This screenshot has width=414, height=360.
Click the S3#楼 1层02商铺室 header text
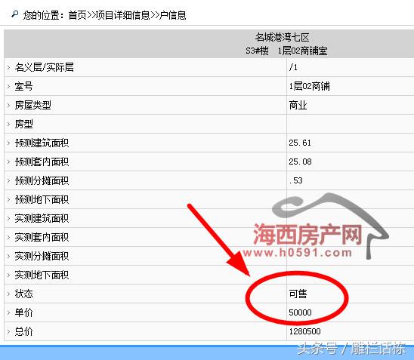coord(286,51)
